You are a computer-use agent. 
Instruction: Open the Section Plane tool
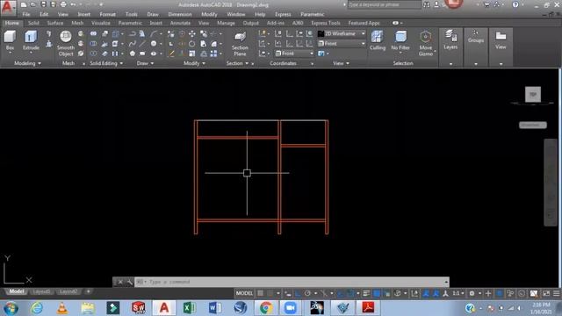click(240, 43)
